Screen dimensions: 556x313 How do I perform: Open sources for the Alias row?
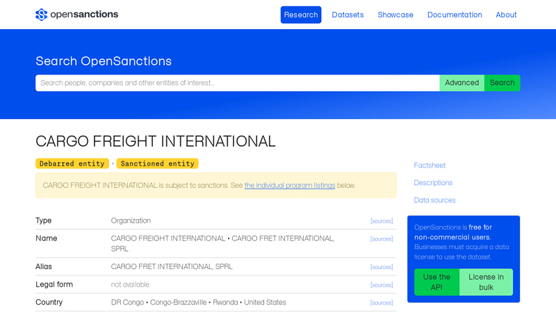pyautogui.click(x=382, y=267)
